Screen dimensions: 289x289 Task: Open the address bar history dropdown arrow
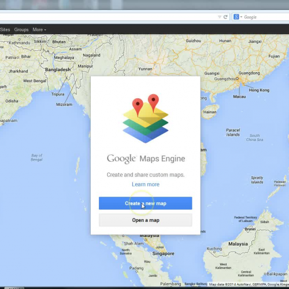click(220, 17)
